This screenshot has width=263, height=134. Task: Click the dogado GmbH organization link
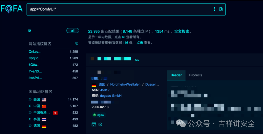pos(111,96)
